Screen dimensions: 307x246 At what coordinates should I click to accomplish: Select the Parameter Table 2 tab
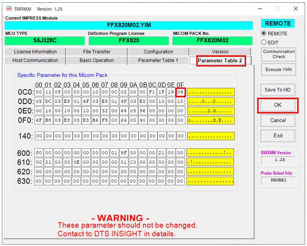point(220,60)
